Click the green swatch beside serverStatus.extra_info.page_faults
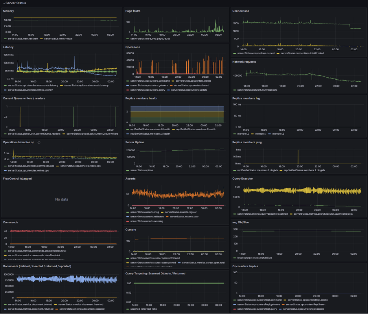Viewport: 368px width, 314px height. tap(128, 38)
